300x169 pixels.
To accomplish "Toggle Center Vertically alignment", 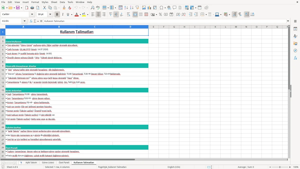I will 116,15.
